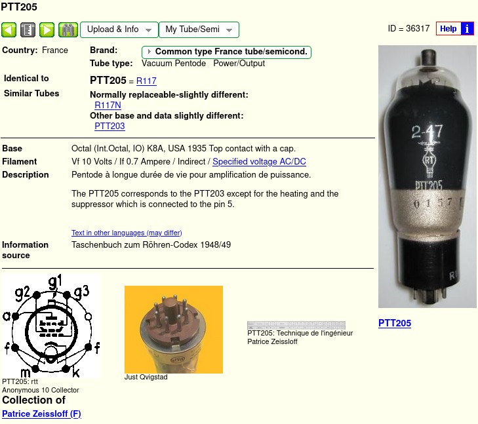
Task: Open the Help button
Action: coord(448,29)
